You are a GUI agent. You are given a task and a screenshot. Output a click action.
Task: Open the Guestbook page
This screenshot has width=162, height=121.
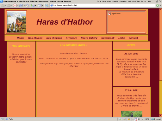click(x=108, y=38)
